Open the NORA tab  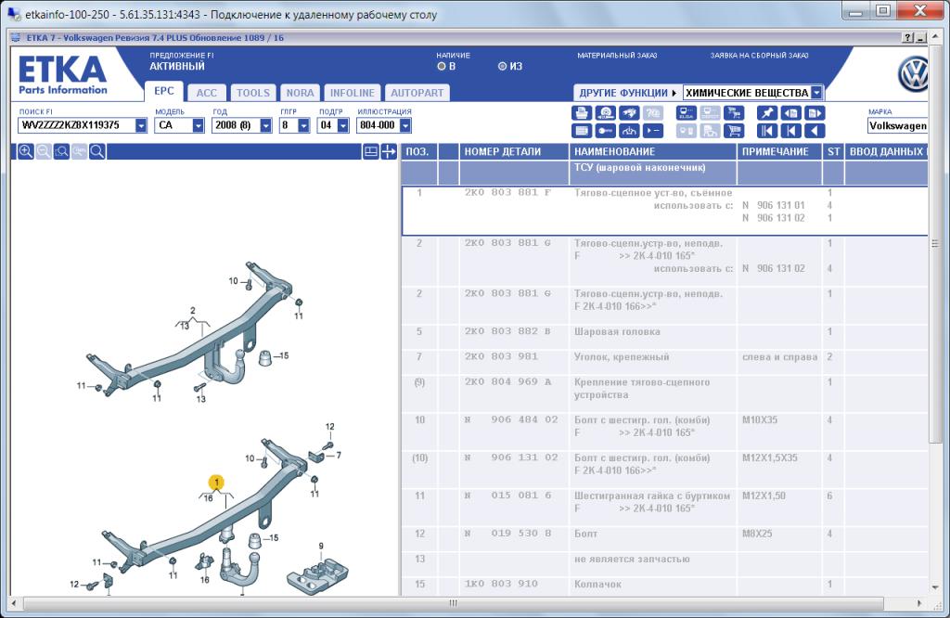pos(300,93)
